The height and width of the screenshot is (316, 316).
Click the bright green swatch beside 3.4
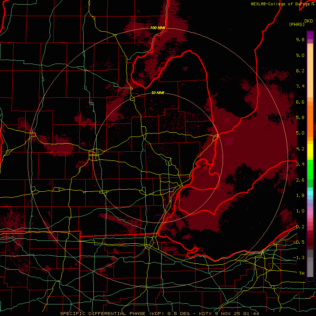coord(310,169)
